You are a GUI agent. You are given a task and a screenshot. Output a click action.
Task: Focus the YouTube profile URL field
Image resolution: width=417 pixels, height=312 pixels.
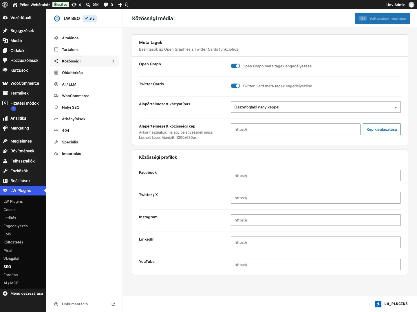pyautogui.click(x=316, y=265)
